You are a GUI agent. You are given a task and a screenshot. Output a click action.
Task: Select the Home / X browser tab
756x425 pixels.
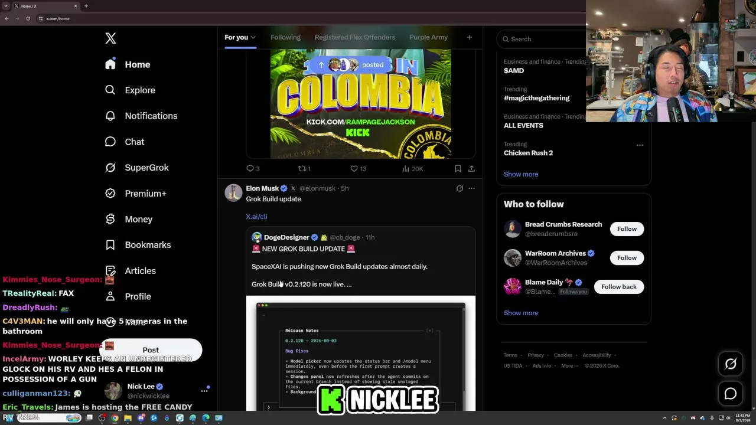pyautogui.click(x=45, y=6)
